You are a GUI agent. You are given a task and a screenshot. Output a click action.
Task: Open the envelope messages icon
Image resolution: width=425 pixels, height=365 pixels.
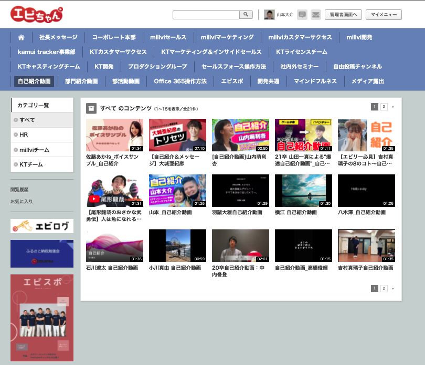click(315, 15)
